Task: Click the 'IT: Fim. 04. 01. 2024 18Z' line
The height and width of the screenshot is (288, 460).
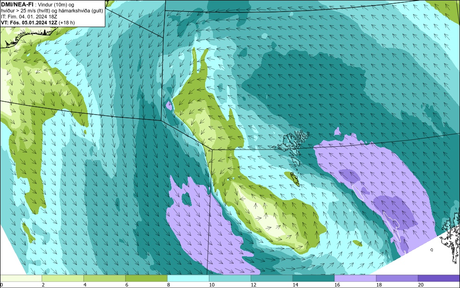Action: pyautogui.click(x=29, y=17)
